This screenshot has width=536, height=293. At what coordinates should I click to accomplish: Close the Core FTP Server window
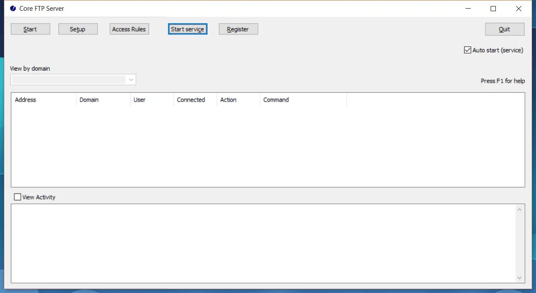pos(519,9)
